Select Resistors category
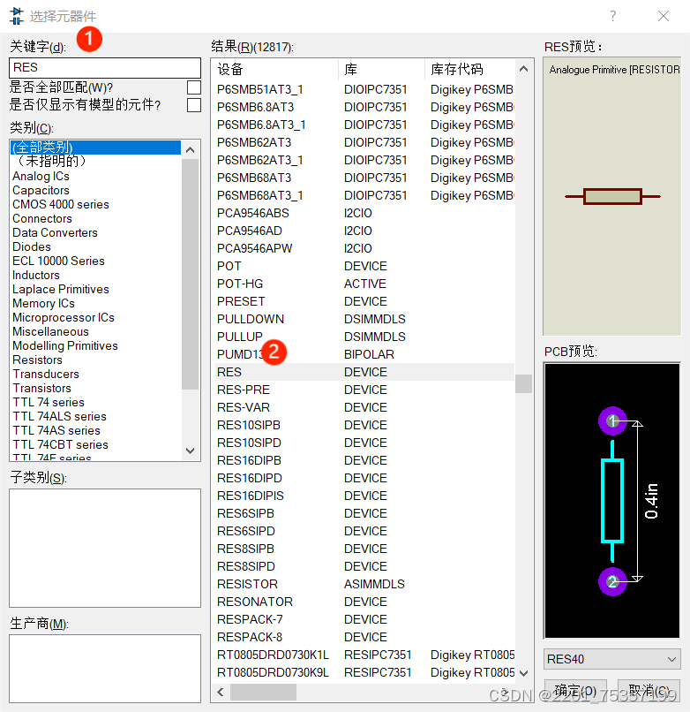Image resolution: width=690 pixels, height=712 pixels. tap(38, 360)
